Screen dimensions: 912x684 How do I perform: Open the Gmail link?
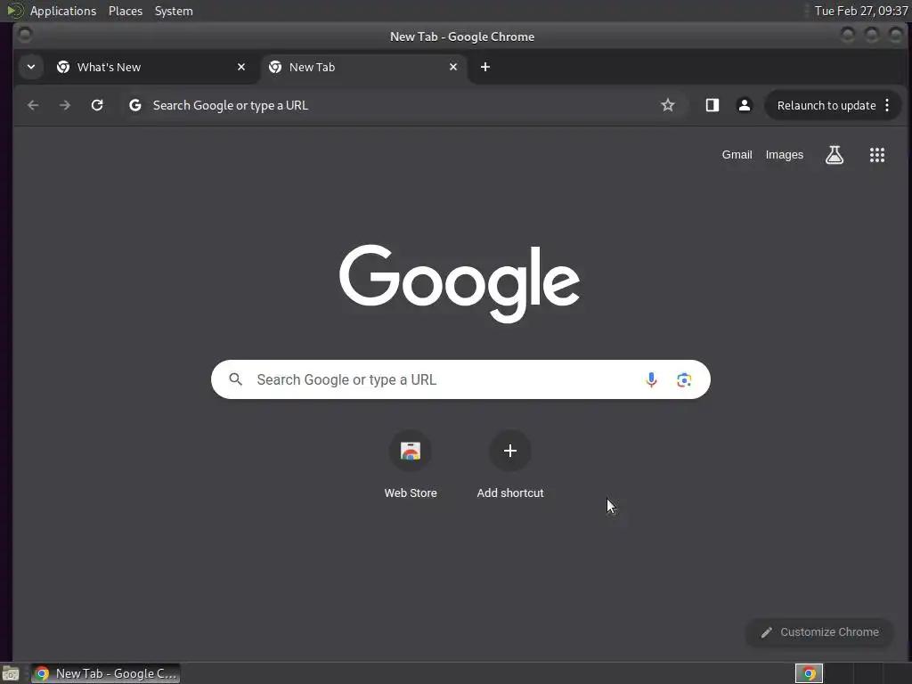(x=737, y=155)
